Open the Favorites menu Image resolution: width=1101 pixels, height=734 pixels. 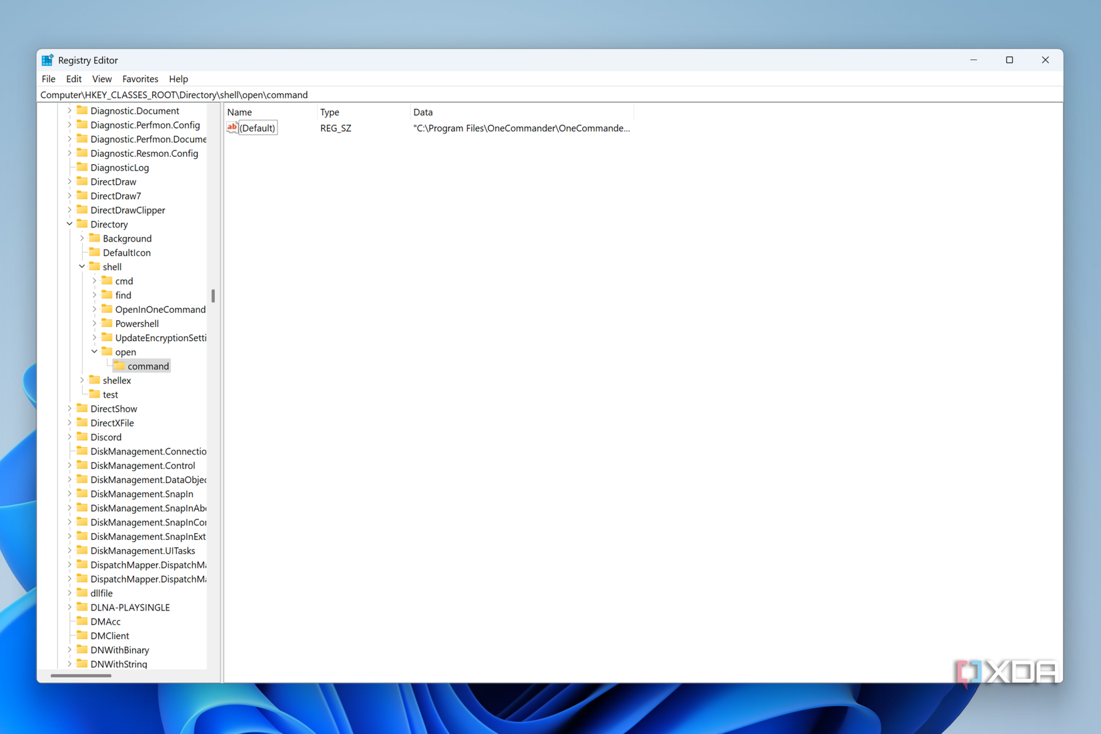point(140,79)
